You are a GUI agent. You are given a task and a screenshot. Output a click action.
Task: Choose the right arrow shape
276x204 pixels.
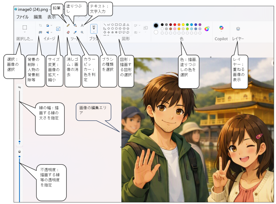click(120, 28)
